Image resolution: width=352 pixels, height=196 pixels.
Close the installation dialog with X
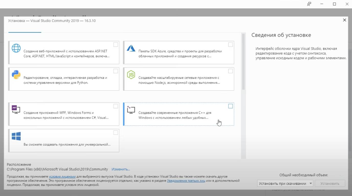(345, 20)
